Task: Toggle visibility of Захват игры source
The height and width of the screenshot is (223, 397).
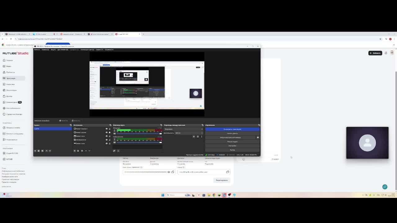Action: pos(107,143)
